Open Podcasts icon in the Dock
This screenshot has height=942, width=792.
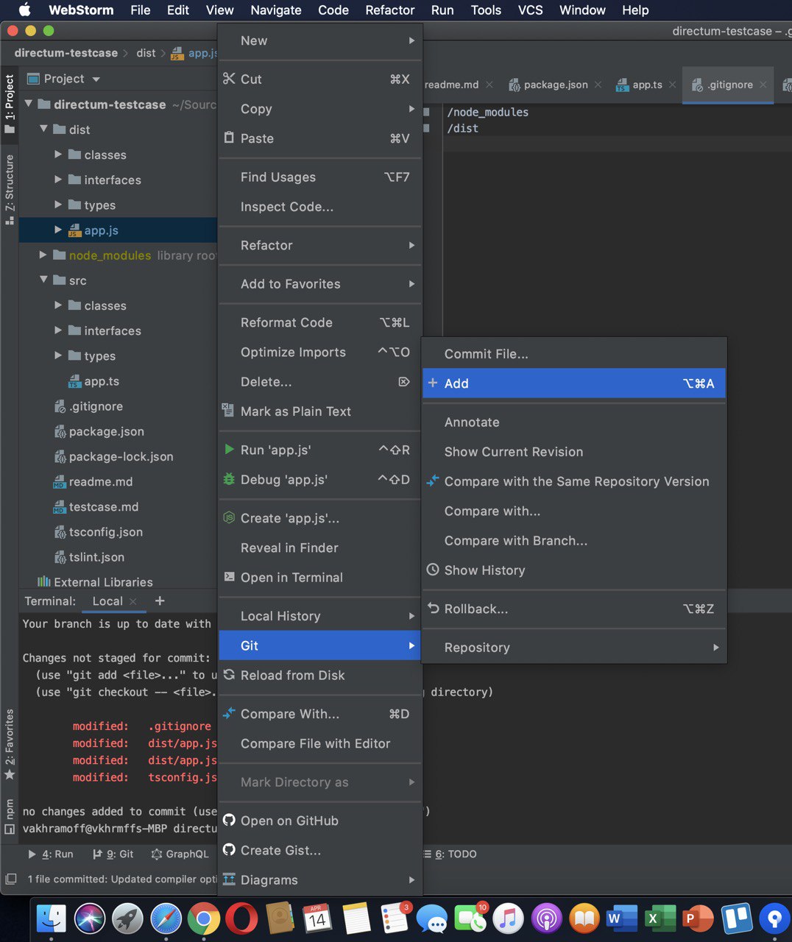pos(545,918)
